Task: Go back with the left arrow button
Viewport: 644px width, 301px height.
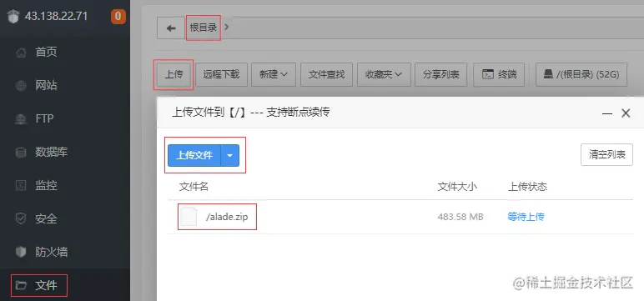Action: pos(171,28)
